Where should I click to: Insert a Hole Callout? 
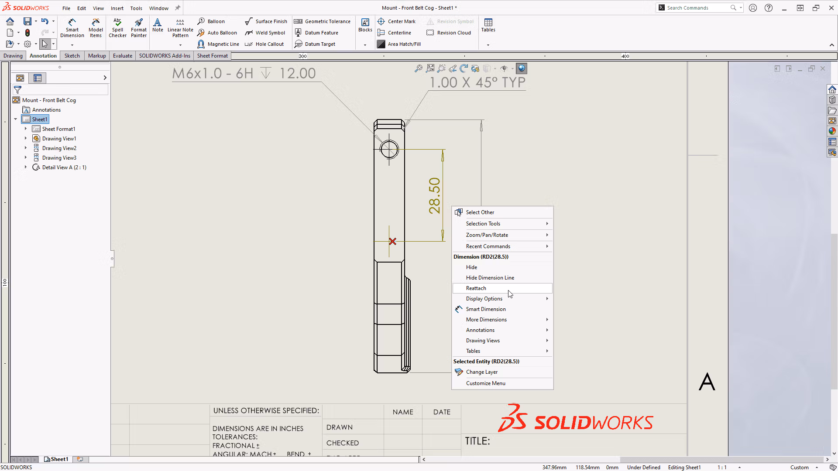pyautogui.click(x=264, y=44)
